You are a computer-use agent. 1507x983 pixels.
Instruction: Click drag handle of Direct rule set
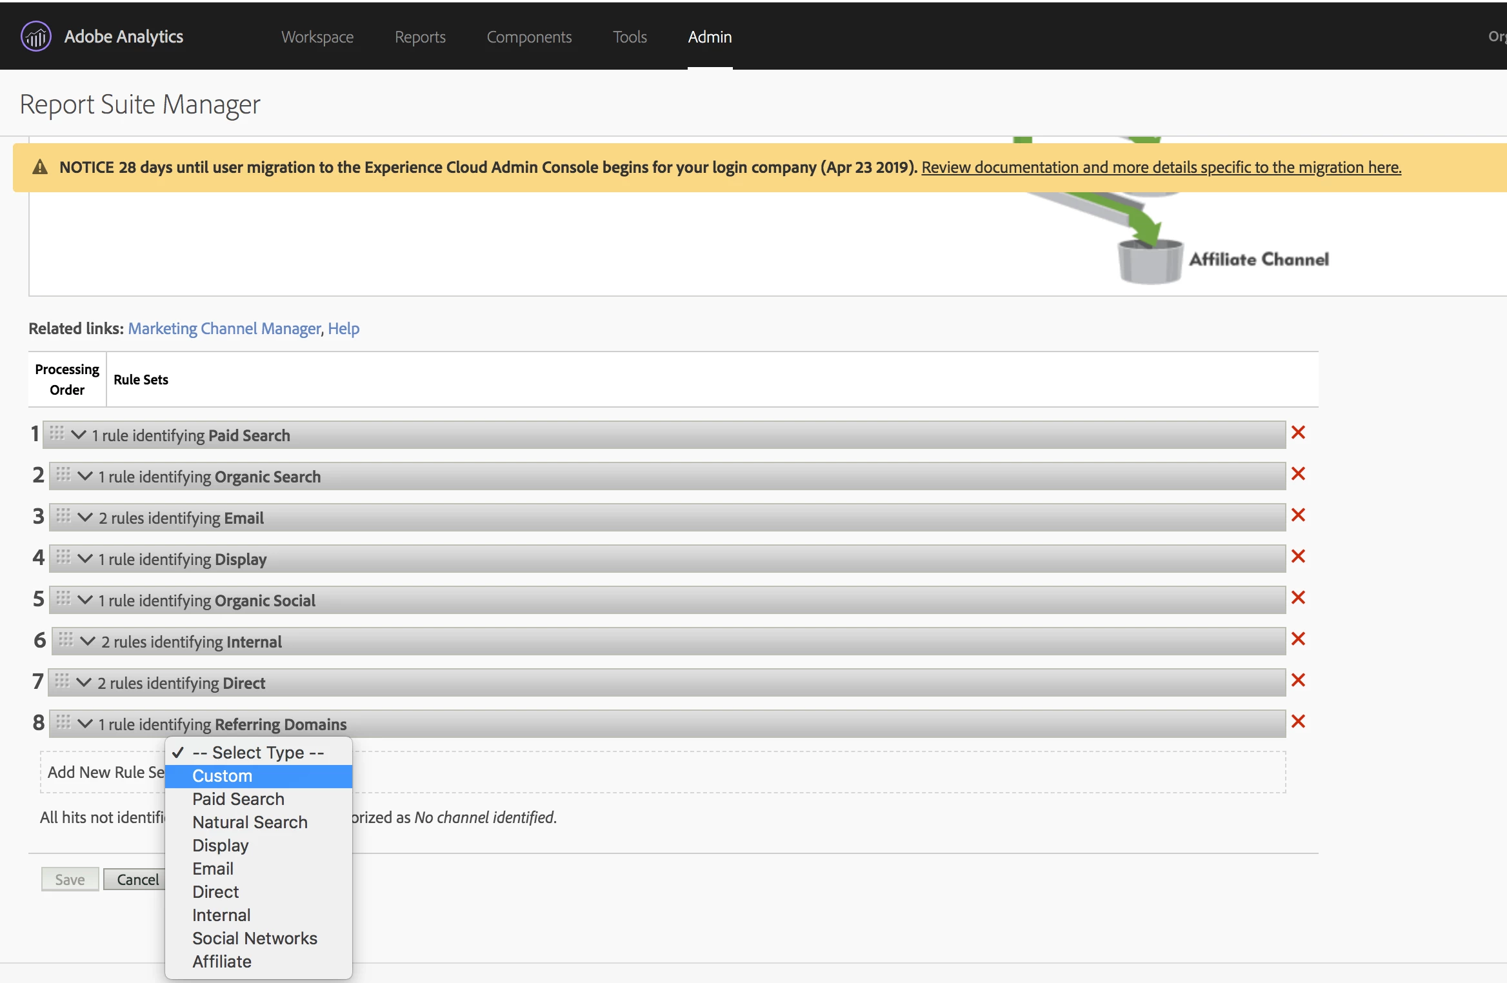62,681
